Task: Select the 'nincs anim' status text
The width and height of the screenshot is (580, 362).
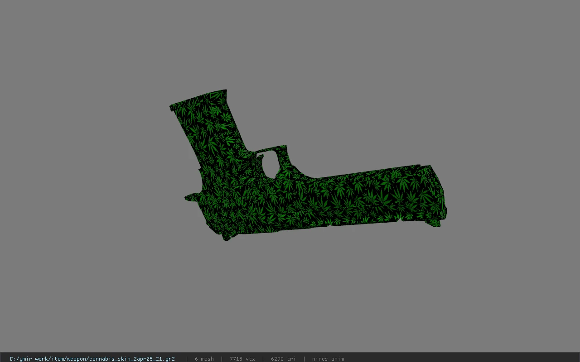Action: (x=328, y=359)
